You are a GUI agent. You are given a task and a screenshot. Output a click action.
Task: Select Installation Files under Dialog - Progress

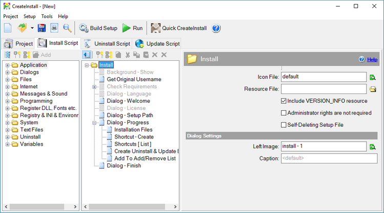133,130
